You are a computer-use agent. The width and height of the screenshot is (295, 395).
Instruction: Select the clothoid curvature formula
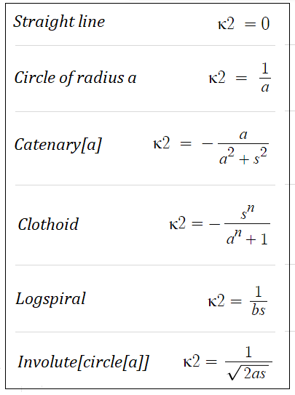220,225
